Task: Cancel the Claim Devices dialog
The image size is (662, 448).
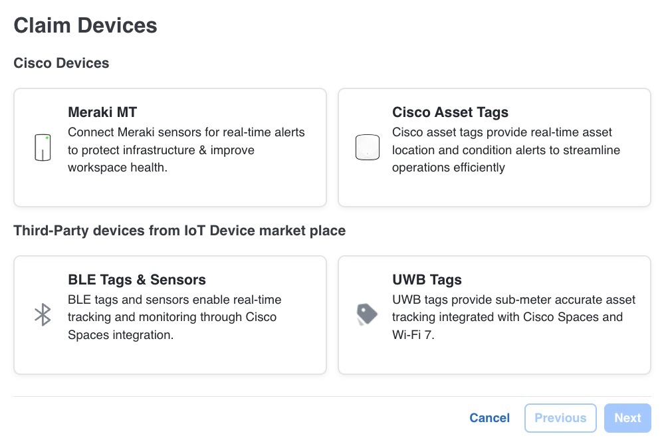Action: click(489, 417)
